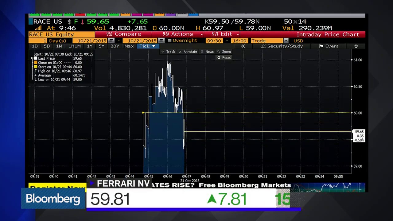
Task: Click the yellow Start legend swatch
Action: (36, 67)
